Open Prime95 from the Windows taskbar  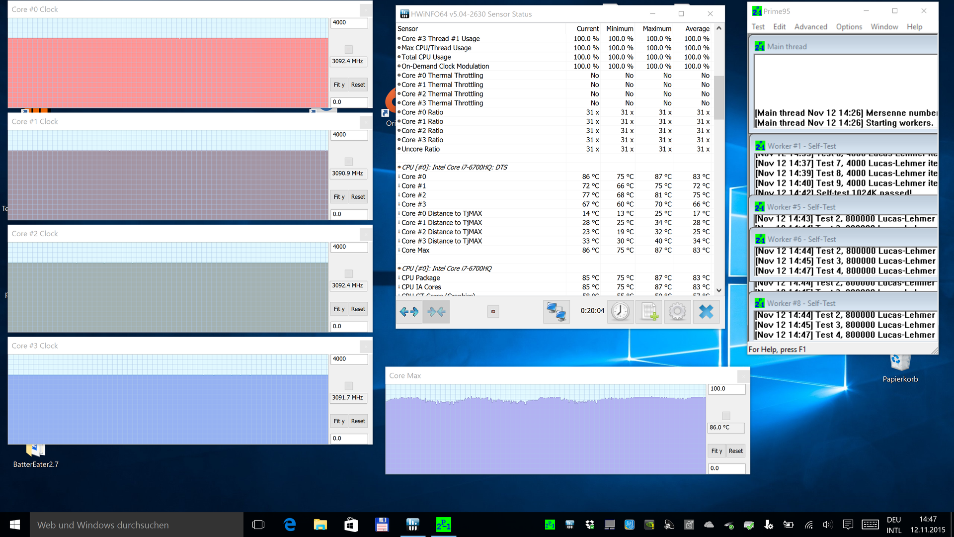443,525
